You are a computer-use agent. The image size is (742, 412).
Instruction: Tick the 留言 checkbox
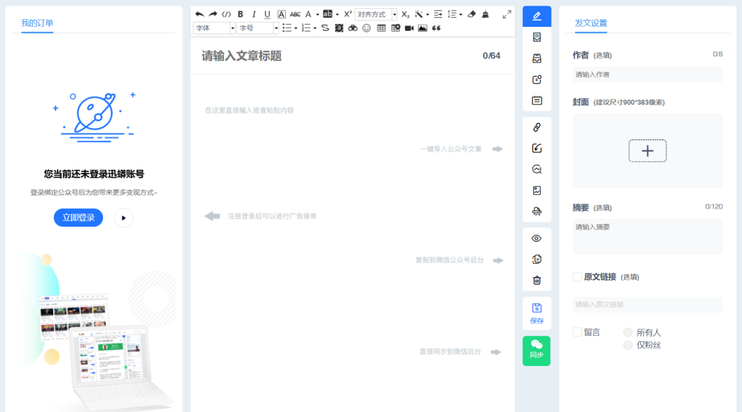point(577,332)
